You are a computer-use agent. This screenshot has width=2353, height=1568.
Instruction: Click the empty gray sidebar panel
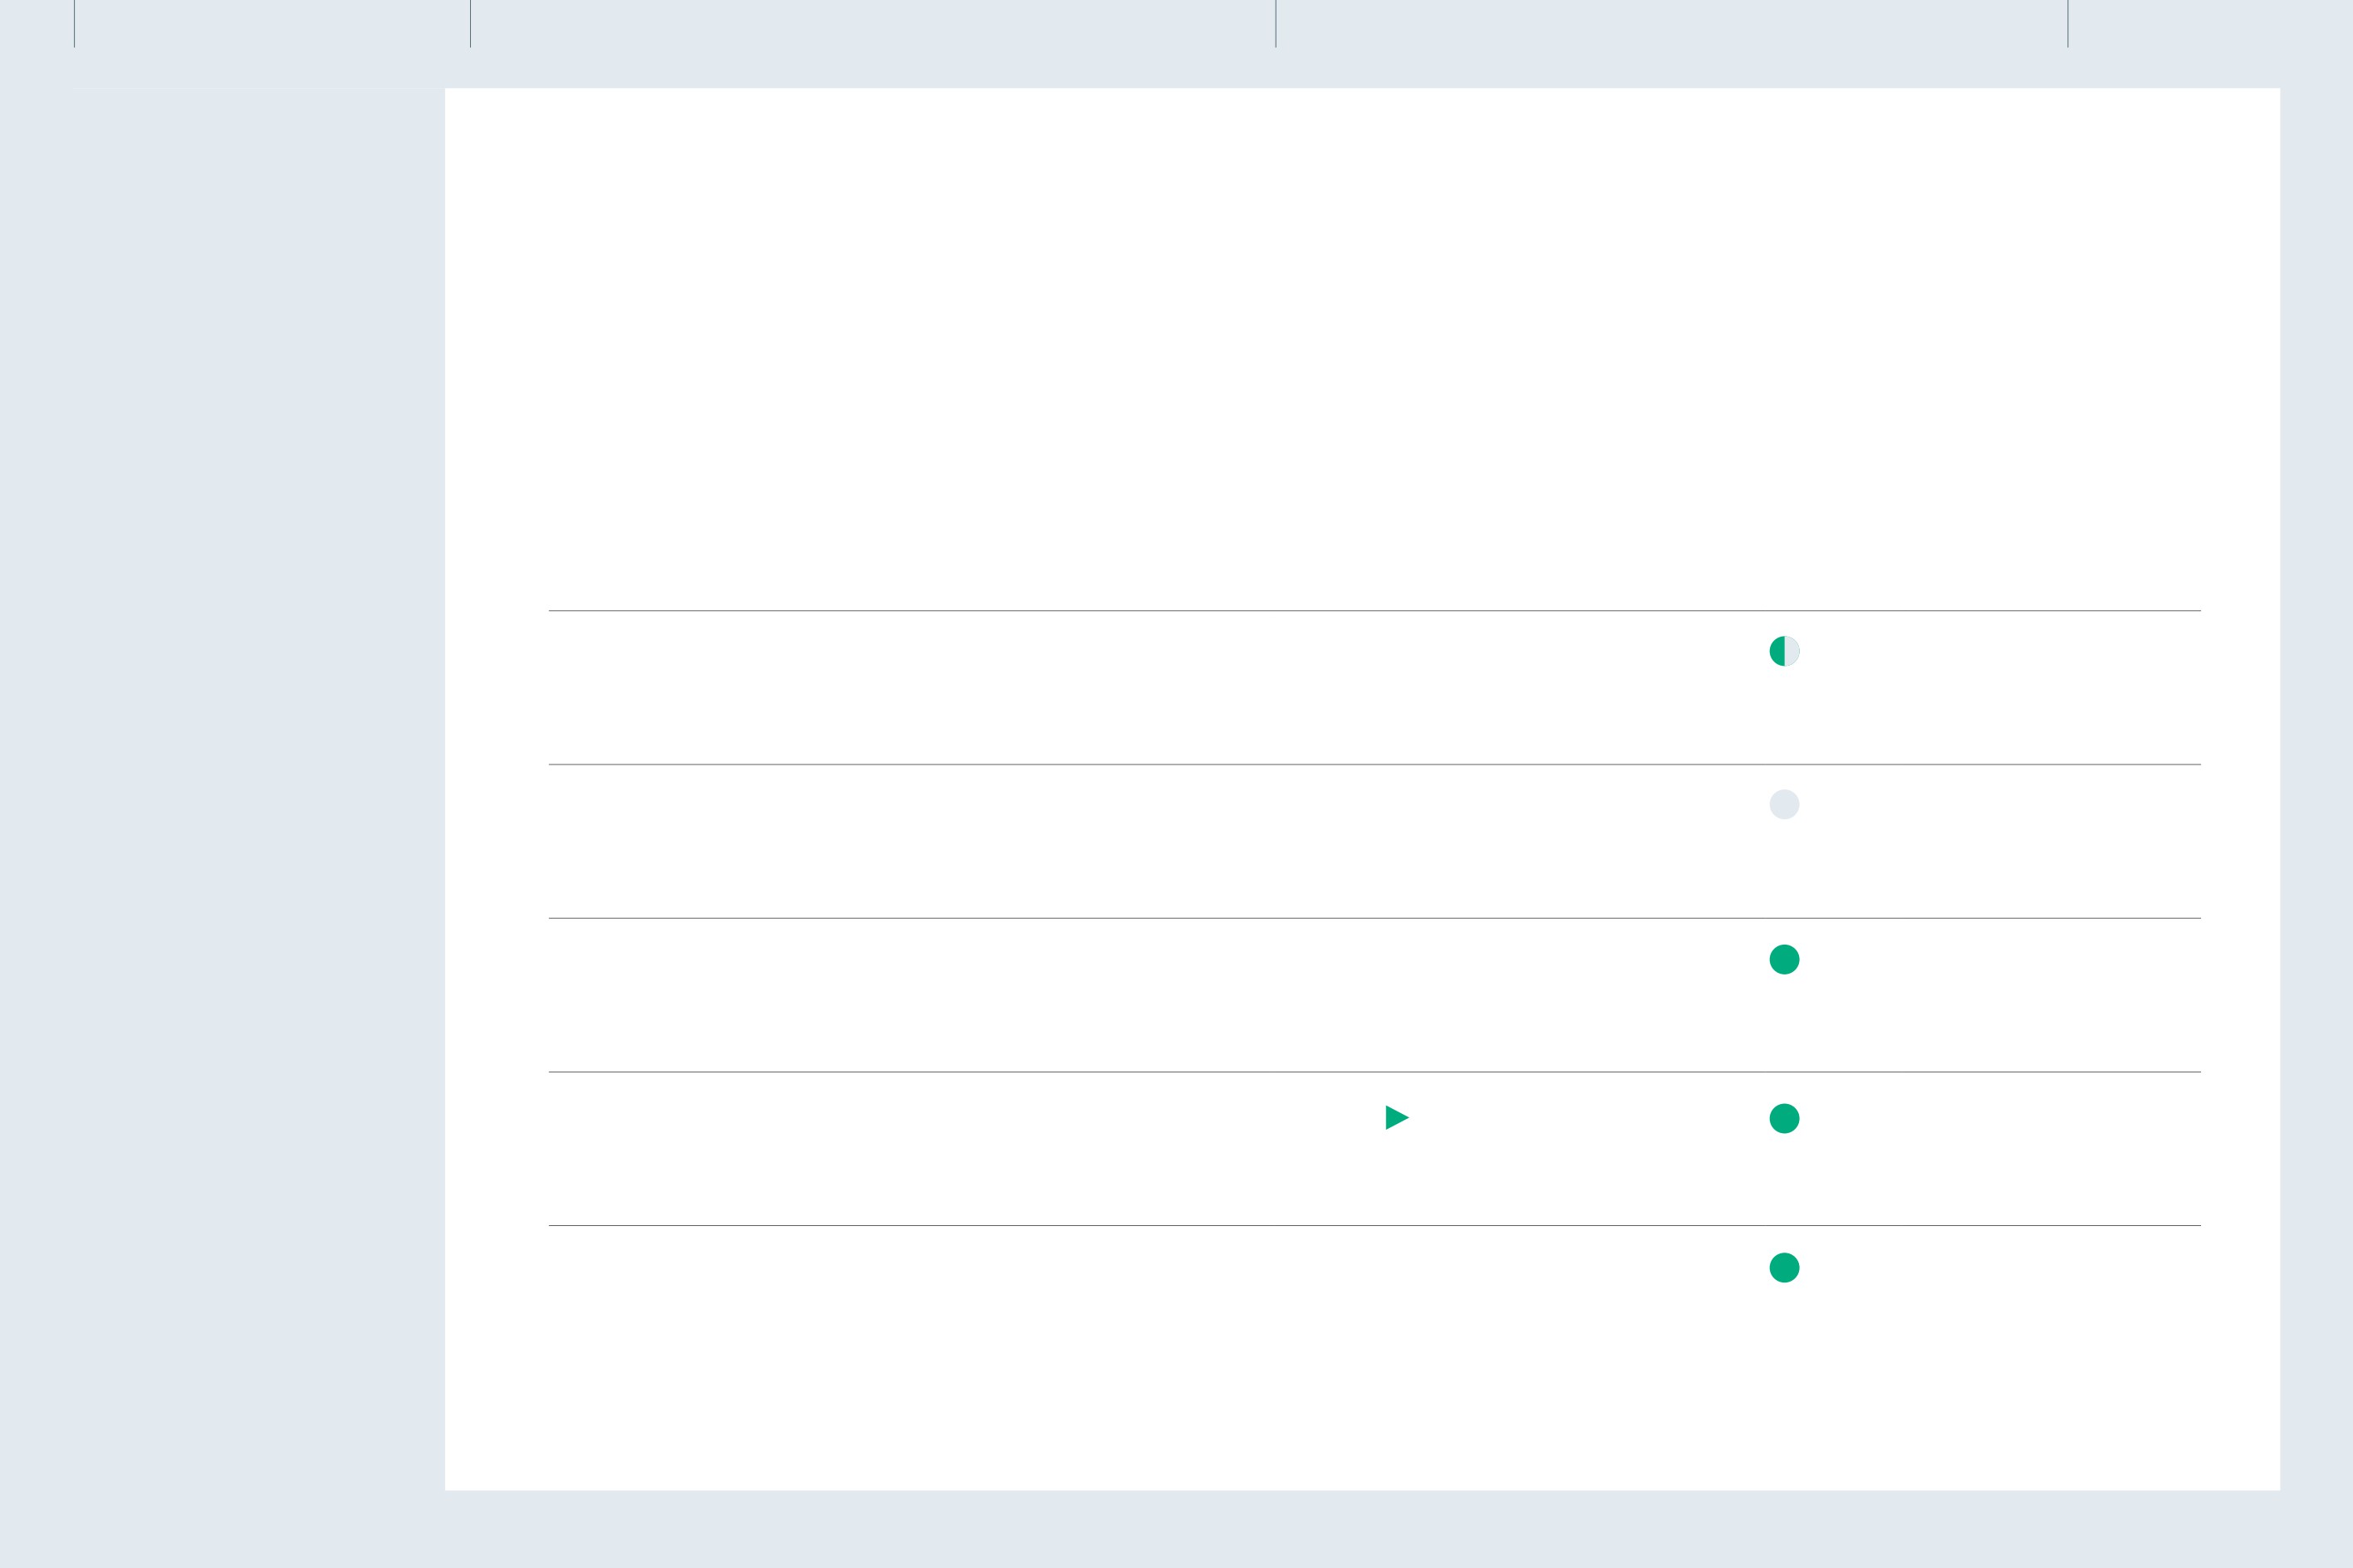click(x=258, y=789)
